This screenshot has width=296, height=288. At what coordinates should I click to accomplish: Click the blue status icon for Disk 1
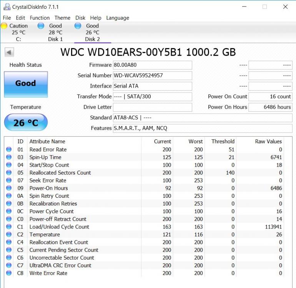41,26
